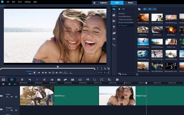
Task: Mute the Video track audio
Action: [x=12, y=97]
